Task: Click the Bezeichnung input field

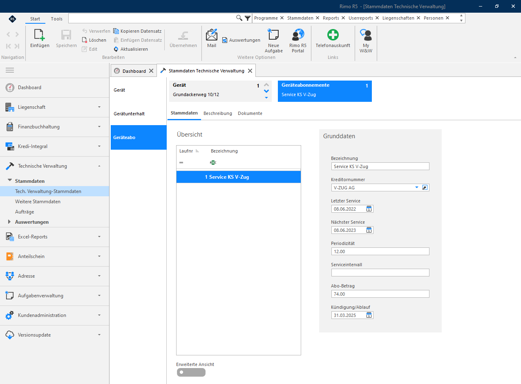Action: pyautogui.click(x=380, y=166)
